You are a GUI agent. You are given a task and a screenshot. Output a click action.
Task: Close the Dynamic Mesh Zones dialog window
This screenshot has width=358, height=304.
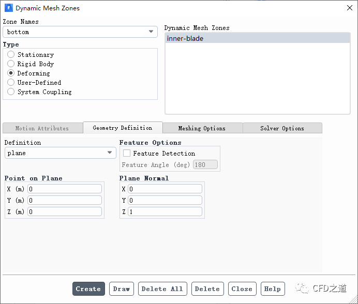tap(347, 8)
